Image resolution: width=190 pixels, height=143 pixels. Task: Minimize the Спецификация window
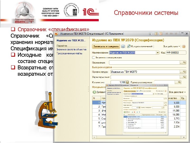click(x=182, y=34)
